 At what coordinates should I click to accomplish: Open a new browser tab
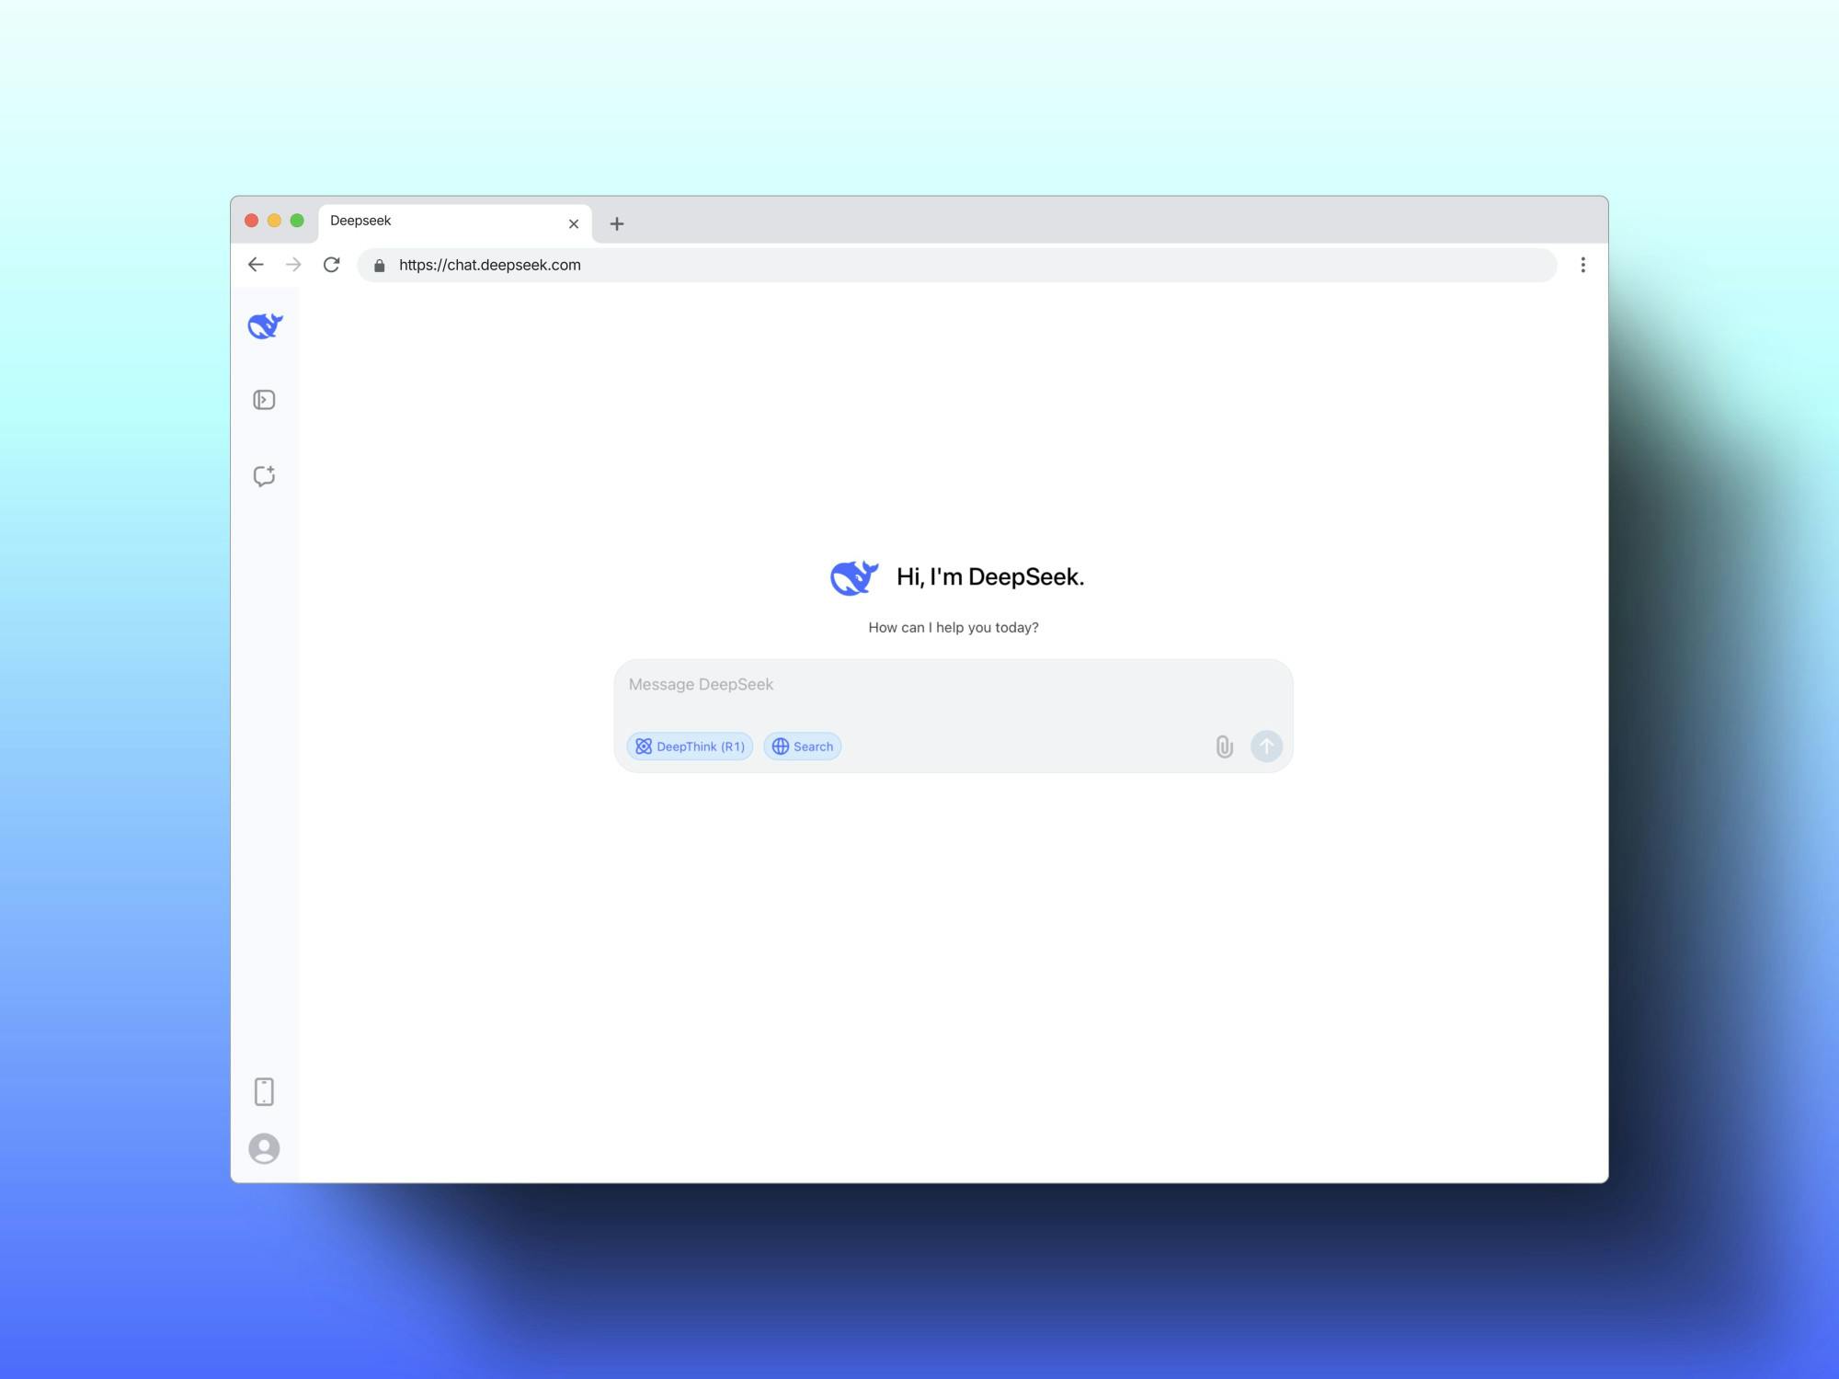617,223
